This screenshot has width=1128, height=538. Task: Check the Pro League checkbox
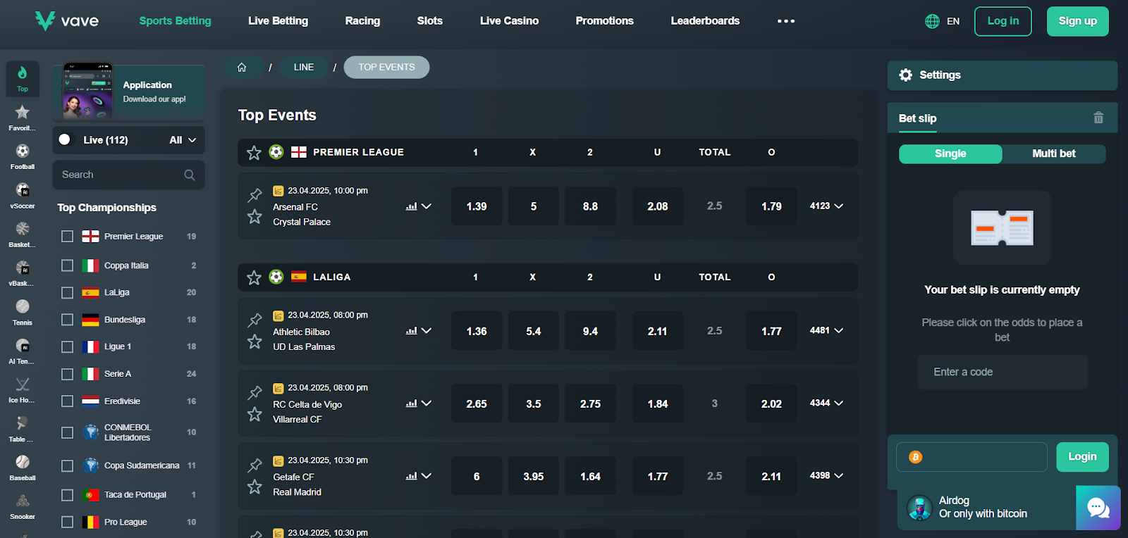coord(67,522)
